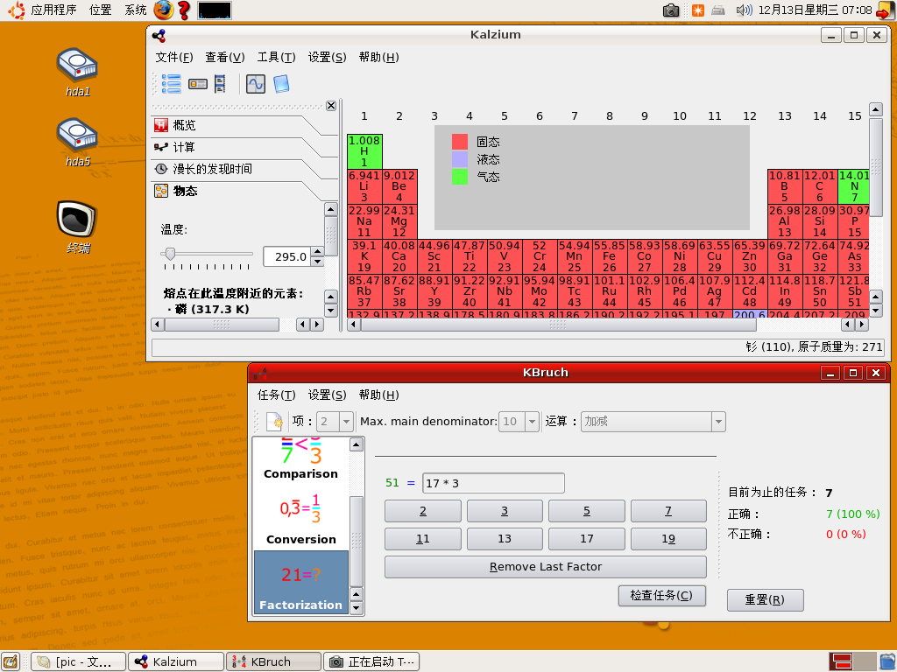Click the red 固态 legend swatch
Screen dimensions: 897x672
(460, 142)
